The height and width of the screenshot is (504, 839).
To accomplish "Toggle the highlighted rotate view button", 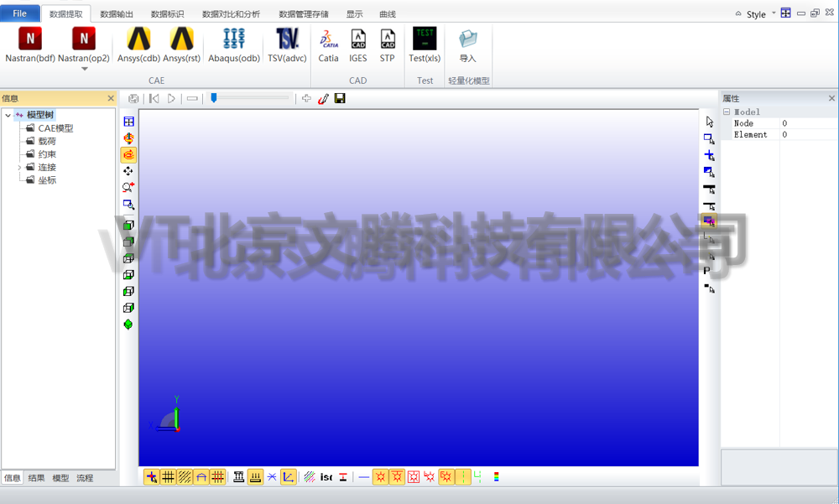I will 128,154.
